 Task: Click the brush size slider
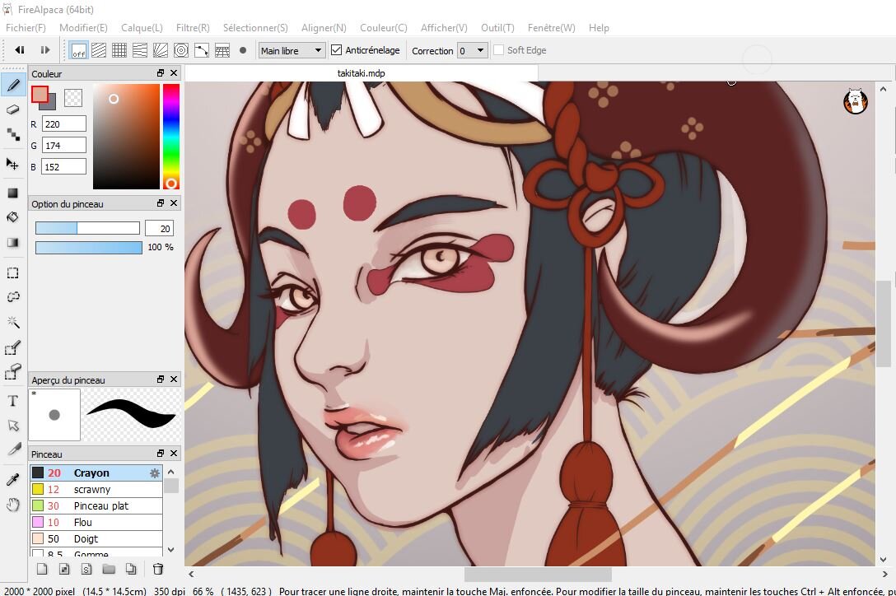pos(87,228)
